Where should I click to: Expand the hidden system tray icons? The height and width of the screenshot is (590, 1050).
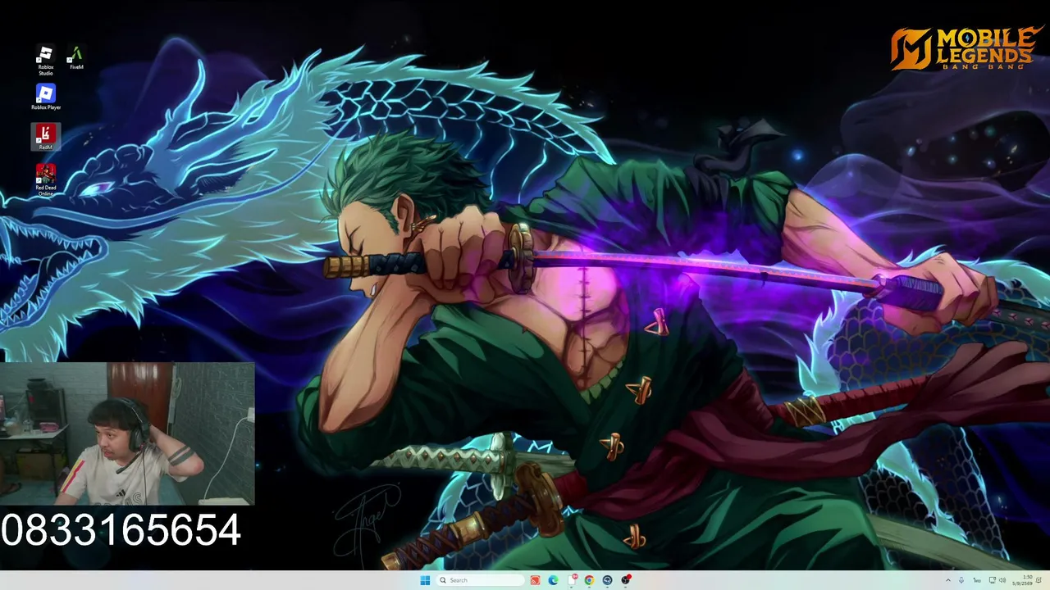point(948,580)
